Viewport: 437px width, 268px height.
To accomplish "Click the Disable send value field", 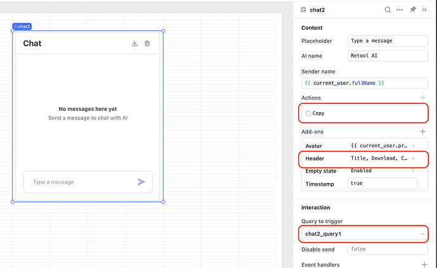I will point(383,250).
